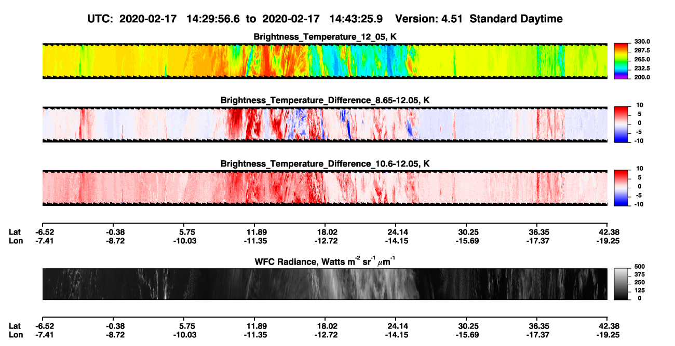The width and height of the screenshot is (675, 346).
Task: Click longitude -12.72 under the WFC Radiance panel
Action: pyautogui.click(x=325, y=335)
